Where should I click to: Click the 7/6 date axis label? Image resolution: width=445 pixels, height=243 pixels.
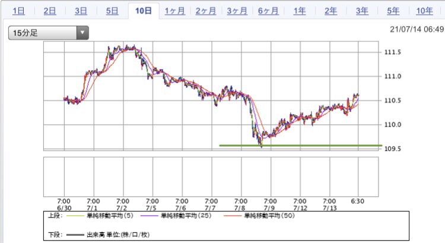(180, 208)
